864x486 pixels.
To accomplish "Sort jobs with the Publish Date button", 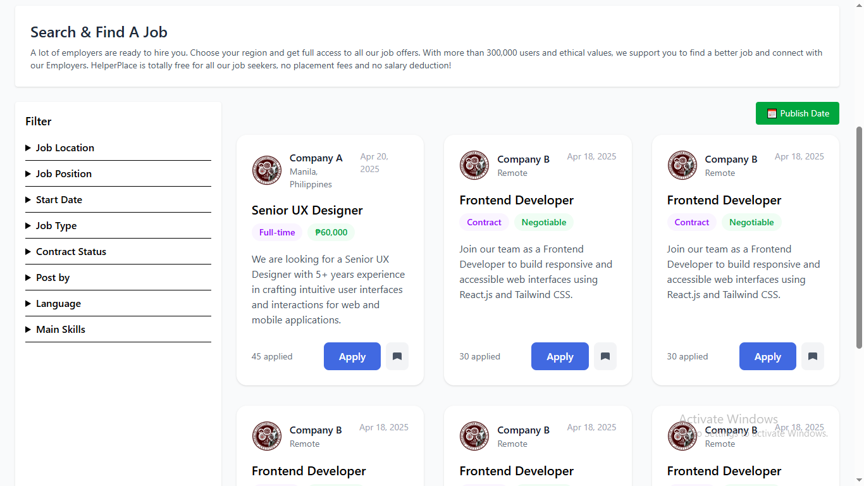I will (x=797, y=113).
